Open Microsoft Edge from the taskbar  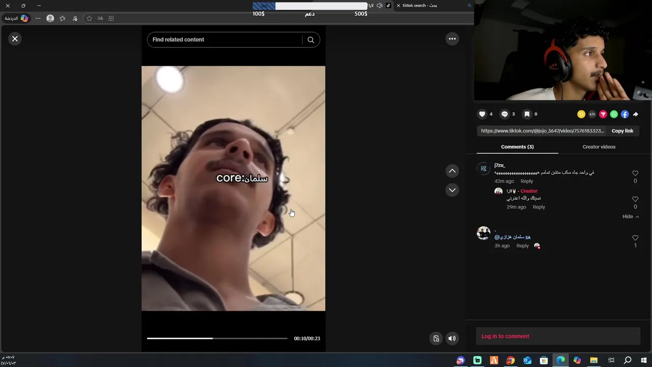coord(560,360)
